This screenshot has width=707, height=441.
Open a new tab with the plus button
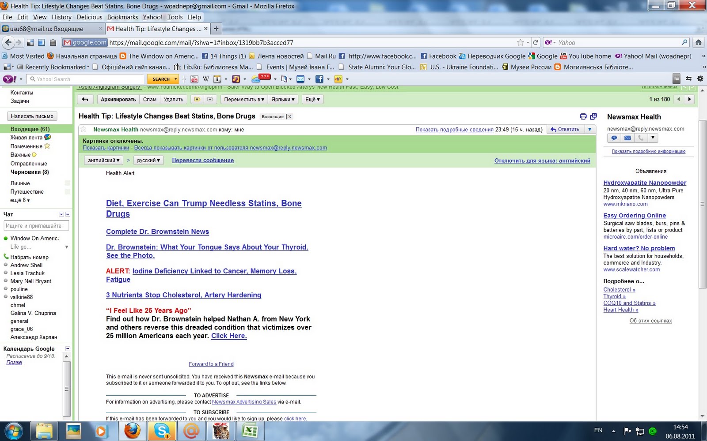(x=216, y=29)
